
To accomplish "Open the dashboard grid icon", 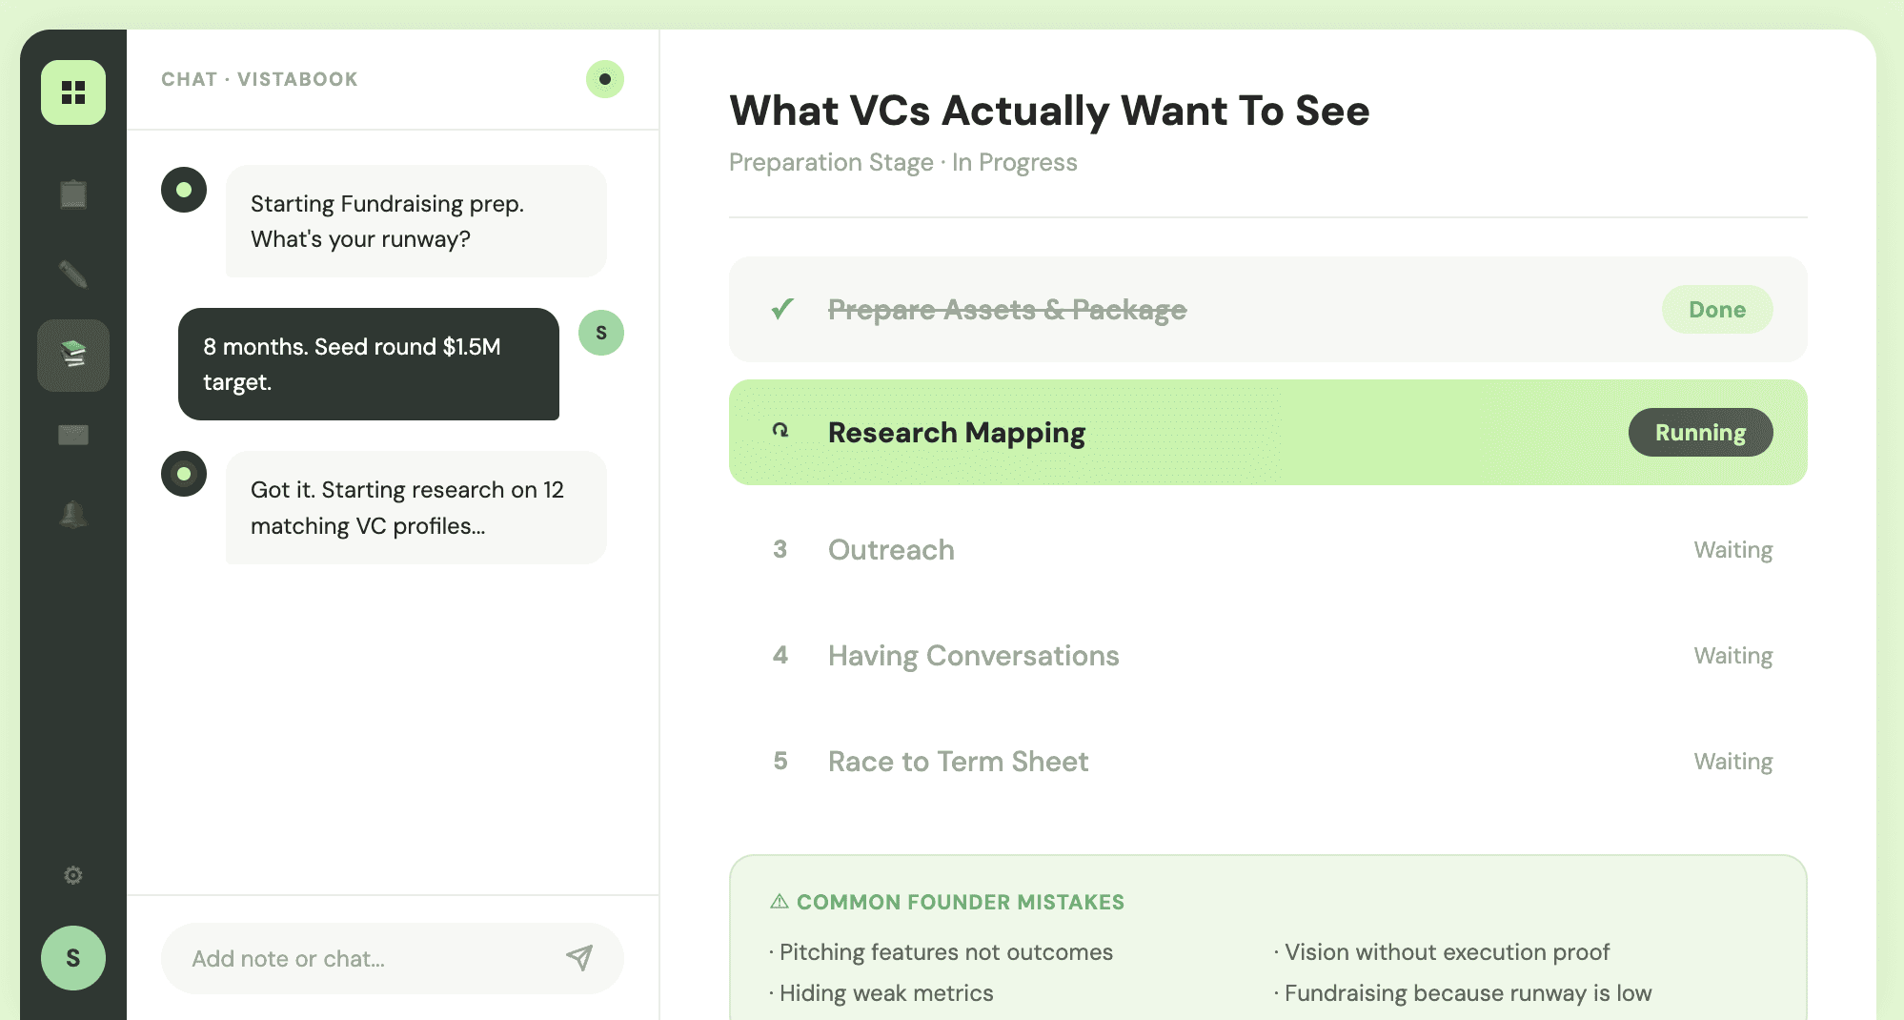I will coord(73,92).
